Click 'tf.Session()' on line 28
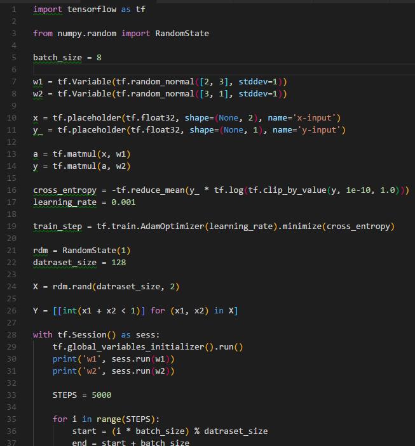The height and width of the screenshot is (446, 415). (x=87, y=335)
